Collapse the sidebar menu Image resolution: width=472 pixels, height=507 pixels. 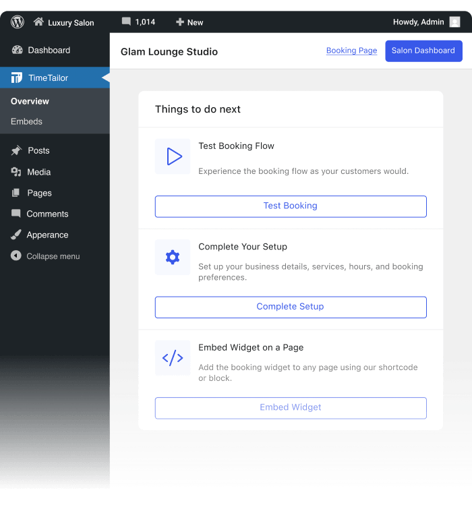point(53,256)
